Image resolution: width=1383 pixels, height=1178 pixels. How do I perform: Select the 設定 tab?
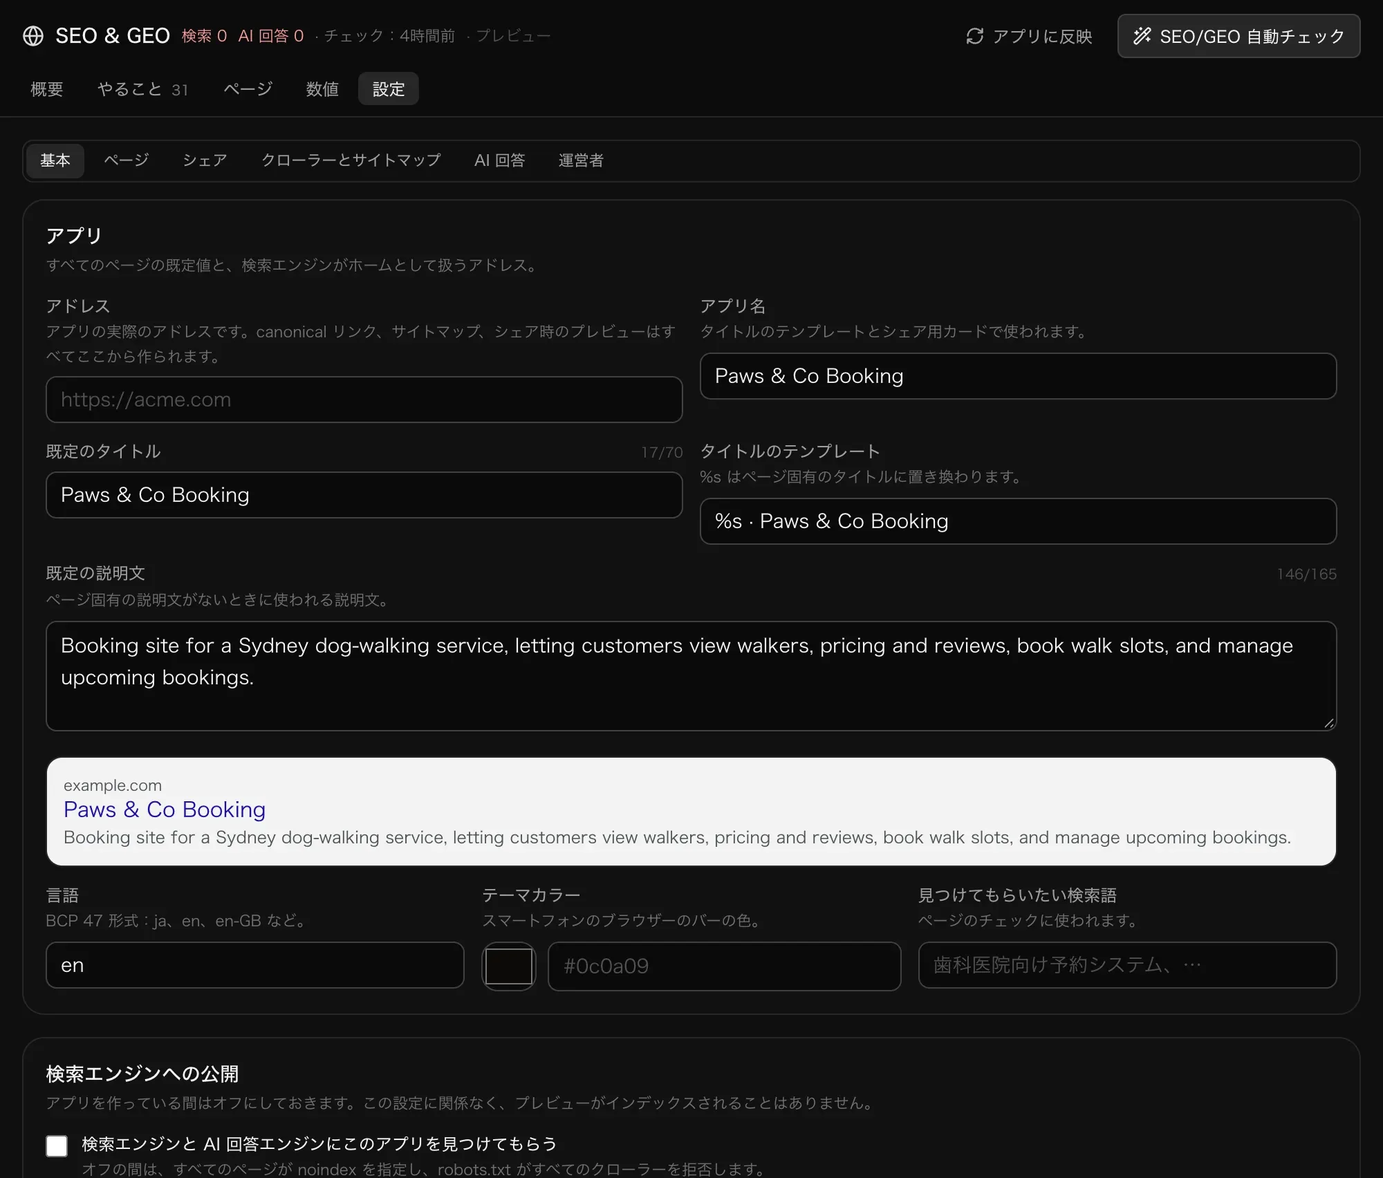point(388,89)
